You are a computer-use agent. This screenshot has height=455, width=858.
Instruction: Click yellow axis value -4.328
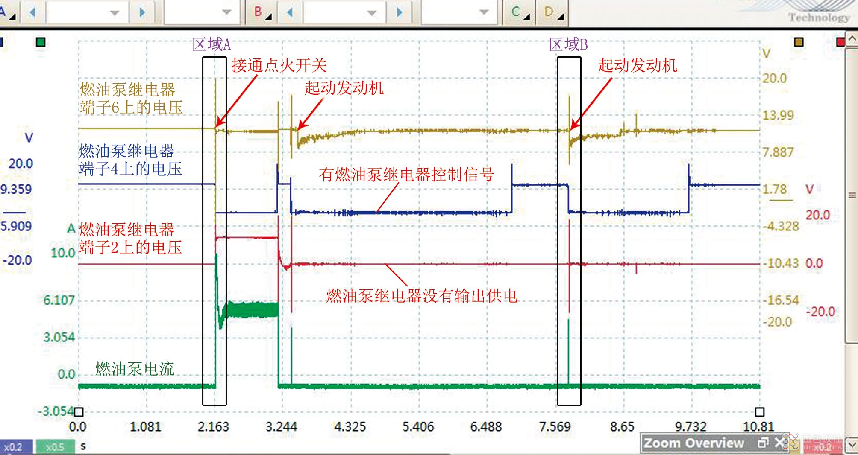click(x=781, y=226)
